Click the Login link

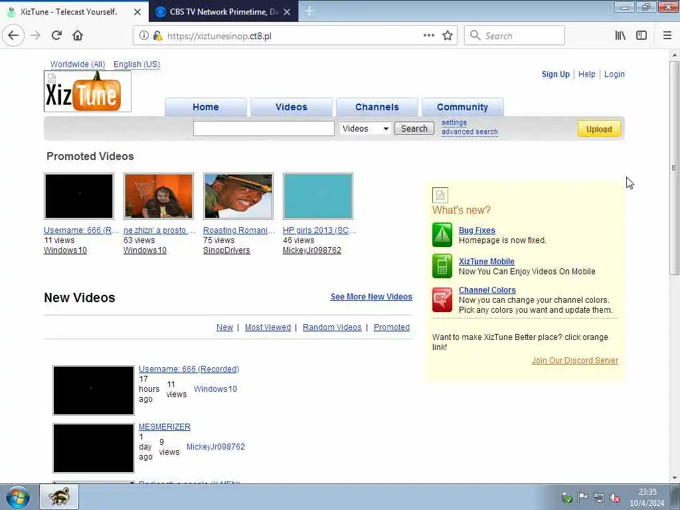click(614, 74)
